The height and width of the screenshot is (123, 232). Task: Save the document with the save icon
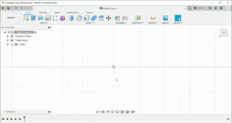[x=16, y=8]
